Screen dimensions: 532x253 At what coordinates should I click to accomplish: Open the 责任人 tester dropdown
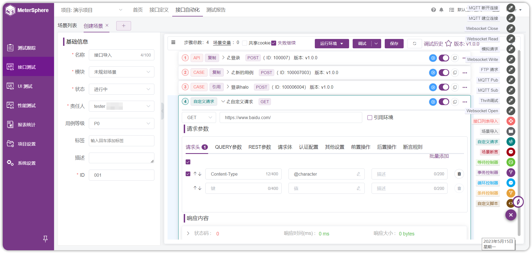(121, 106)
